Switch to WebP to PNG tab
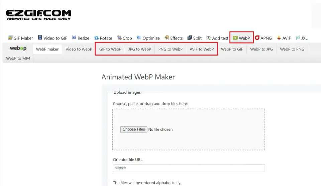 (x=292, y=49)
